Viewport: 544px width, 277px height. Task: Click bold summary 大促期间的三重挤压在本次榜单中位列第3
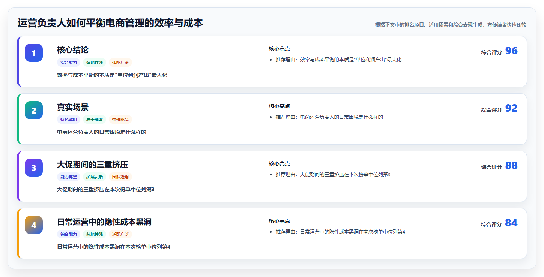(x=106, y=189)
